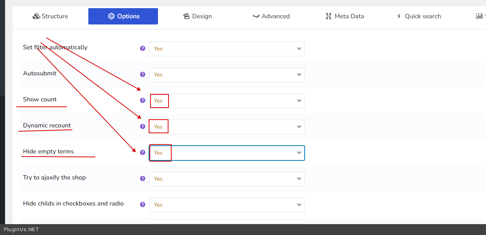Screen dimensions: 486x235
Task: Change the Dynamic recount dropdown value
Action: [x=226, y=127]
